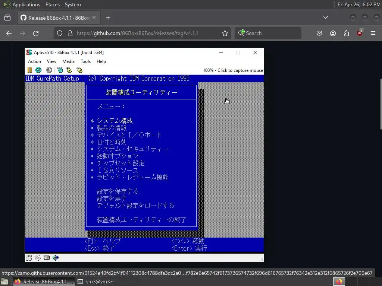The image size is (382, 286).
Task: Bookmark this page with the star
Action: (x=225, y=33)
